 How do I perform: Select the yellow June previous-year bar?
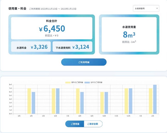point(53,101)
